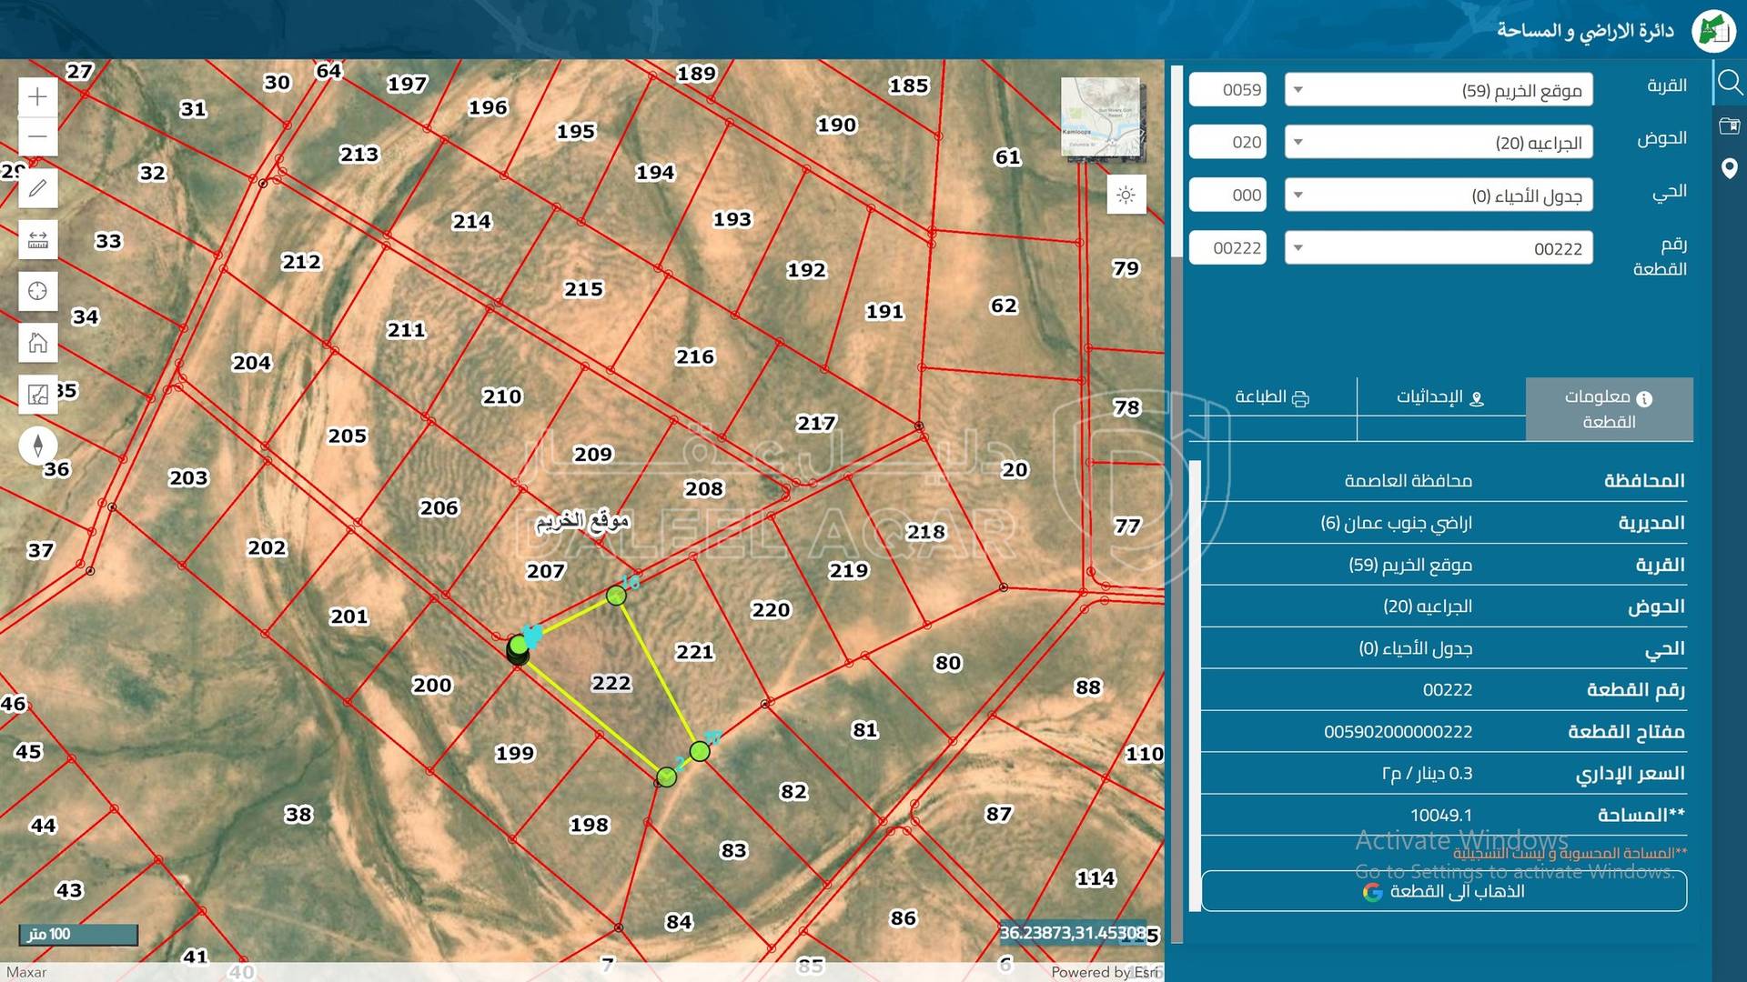Reset the map compass orientation
Screen dimensions: 1747x982
37,446
